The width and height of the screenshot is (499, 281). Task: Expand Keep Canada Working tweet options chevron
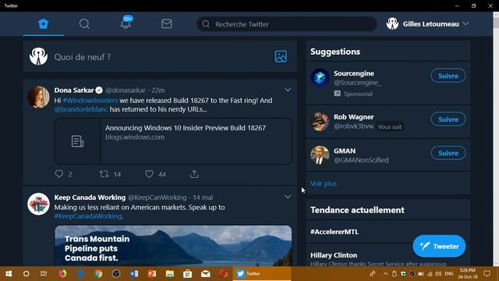click(288, 197)
